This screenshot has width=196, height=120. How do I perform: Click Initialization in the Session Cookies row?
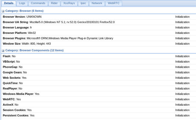[x=182, y=110]
